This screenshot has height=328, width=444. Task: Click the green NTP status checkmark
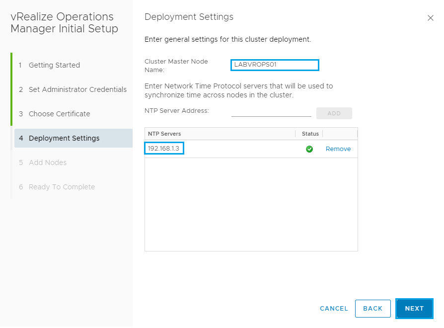point(309,149)
